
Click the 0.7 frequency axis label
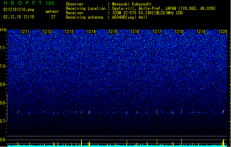pos(3,121)
